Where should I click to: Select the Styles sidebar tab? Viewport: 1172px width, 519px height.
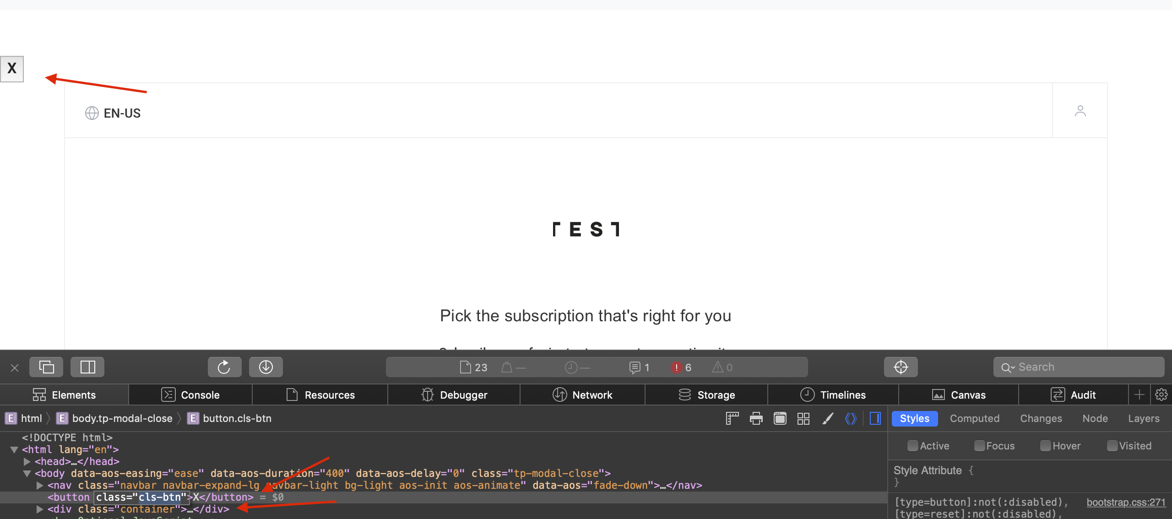pos(915,418)
